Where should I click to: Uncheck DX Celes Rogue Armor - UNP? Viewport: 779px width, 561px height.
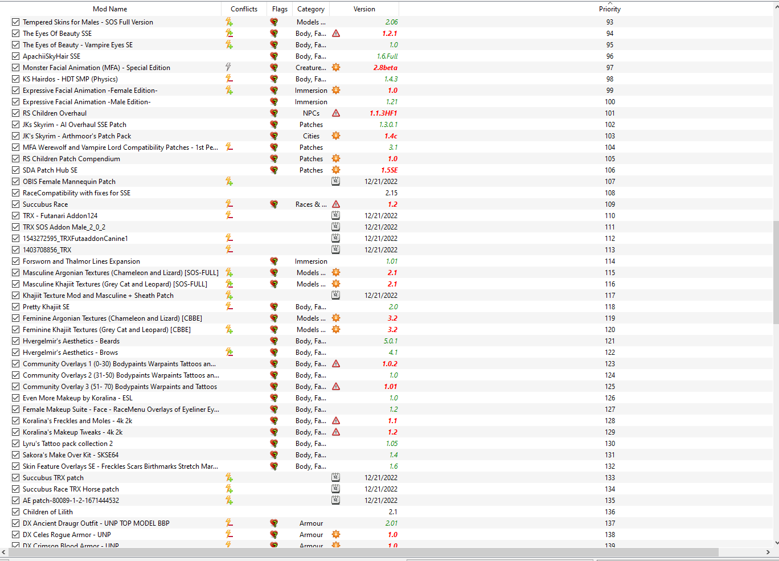(x=15, y=535)
